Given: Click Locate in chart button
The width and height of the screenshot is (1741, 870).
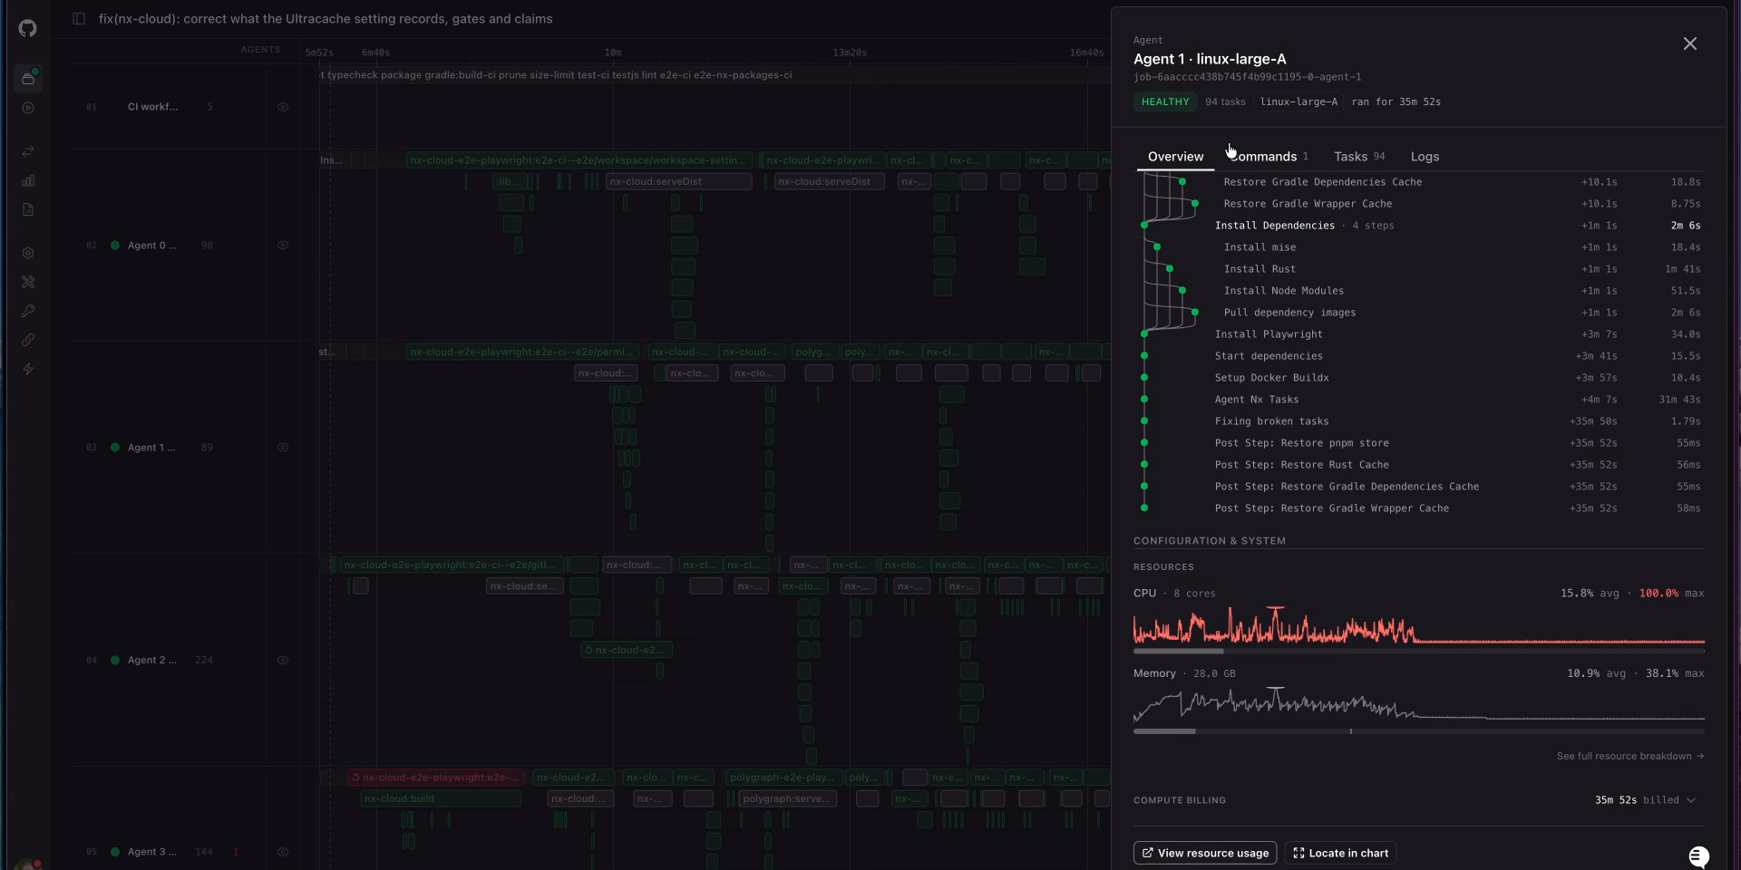Looking at the screenshot, I should click(1340, 853).
